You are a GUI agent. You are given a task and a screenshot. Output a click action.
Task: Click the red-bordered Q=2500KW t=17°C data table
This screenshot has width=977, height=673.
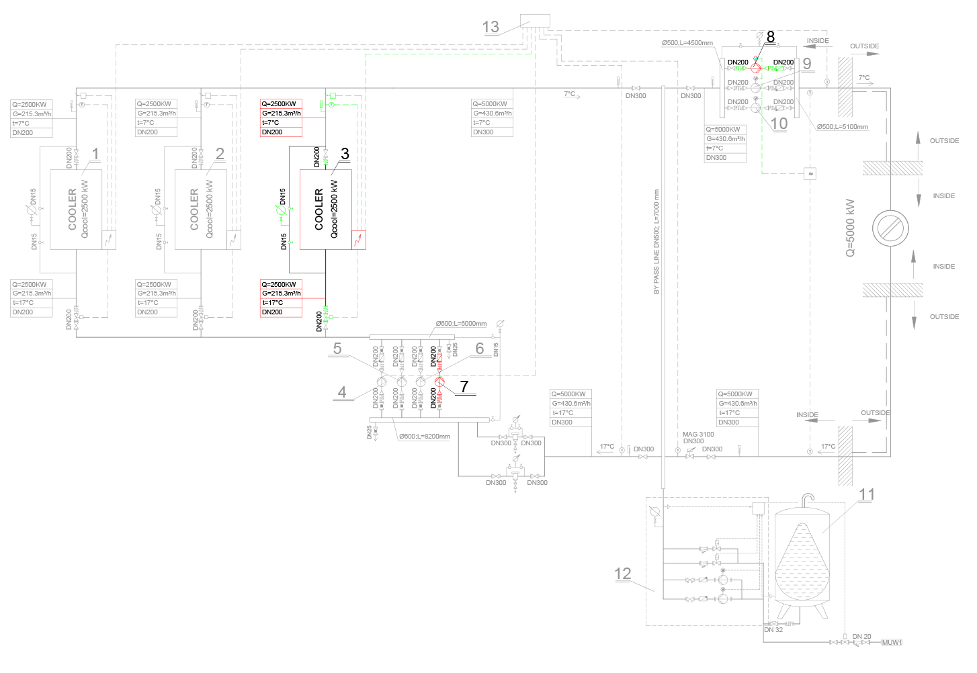coord(281,298)
